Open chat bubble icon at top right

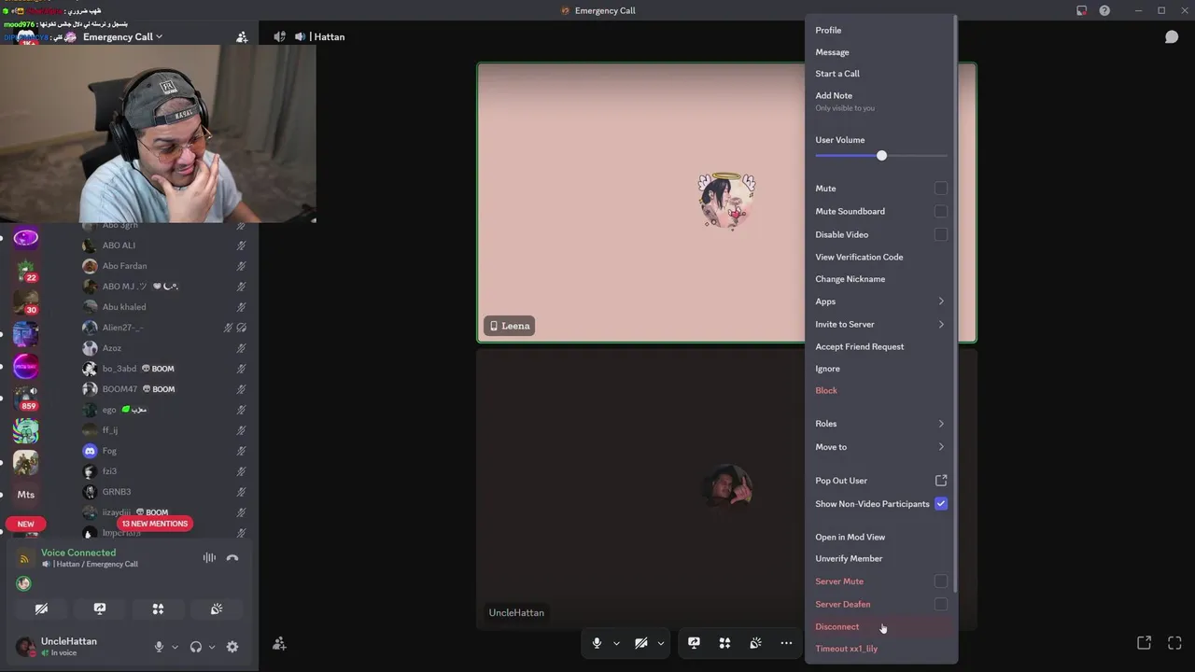pos(1171,36)
